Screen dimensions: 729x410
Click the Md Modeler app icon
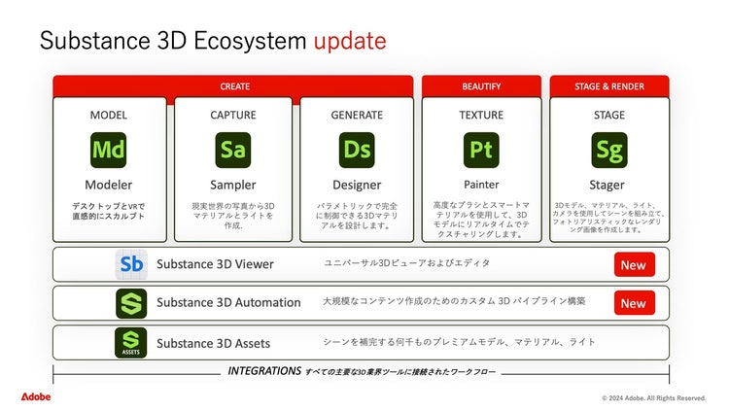tap(108, 151)
